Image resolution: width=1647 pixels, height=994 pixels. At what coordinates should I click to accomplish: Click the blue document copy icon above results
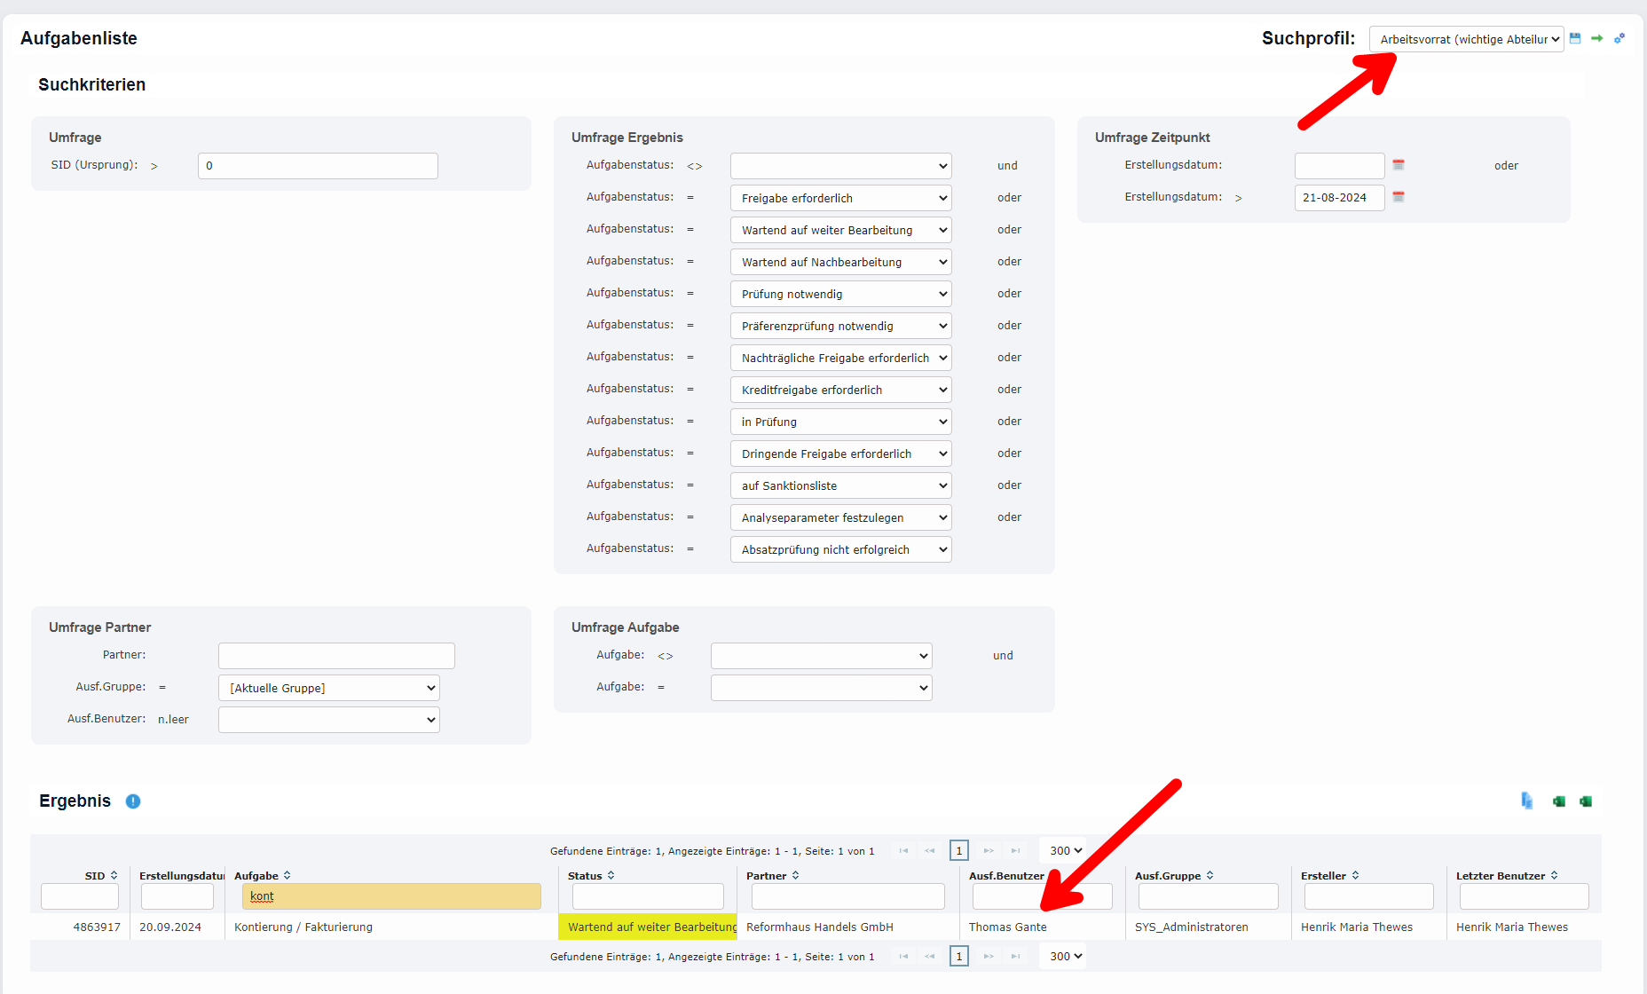coord(1526,801)
